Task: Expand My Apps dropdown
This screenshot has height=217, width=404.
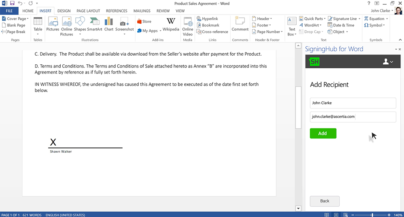Action: pyautogui.click(x=160, y=31)
